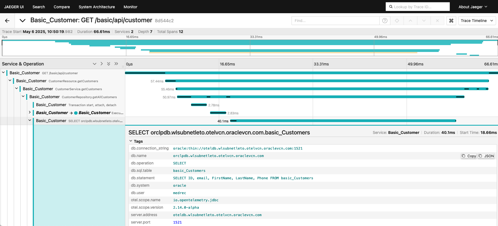This screenshot has height=226, width=498.
Task: Click JSON button for db.name tag
Action: (486, 156)
